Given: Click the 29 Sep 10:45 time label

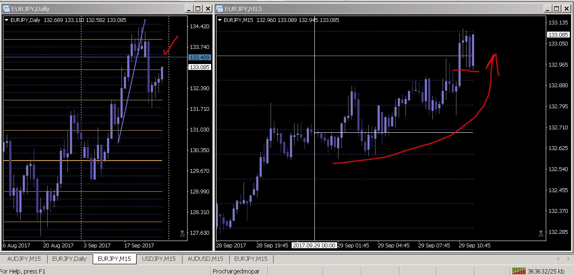Looking at the screenshot, I should pyautogui.click(x=475, y=245).
